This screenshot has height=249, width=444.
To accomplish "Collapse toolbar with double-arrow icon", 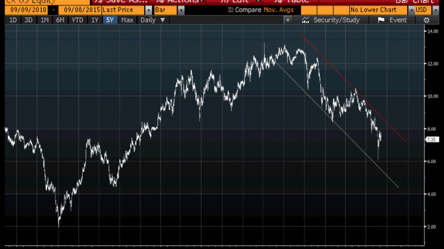I will [x=288, y=20].
